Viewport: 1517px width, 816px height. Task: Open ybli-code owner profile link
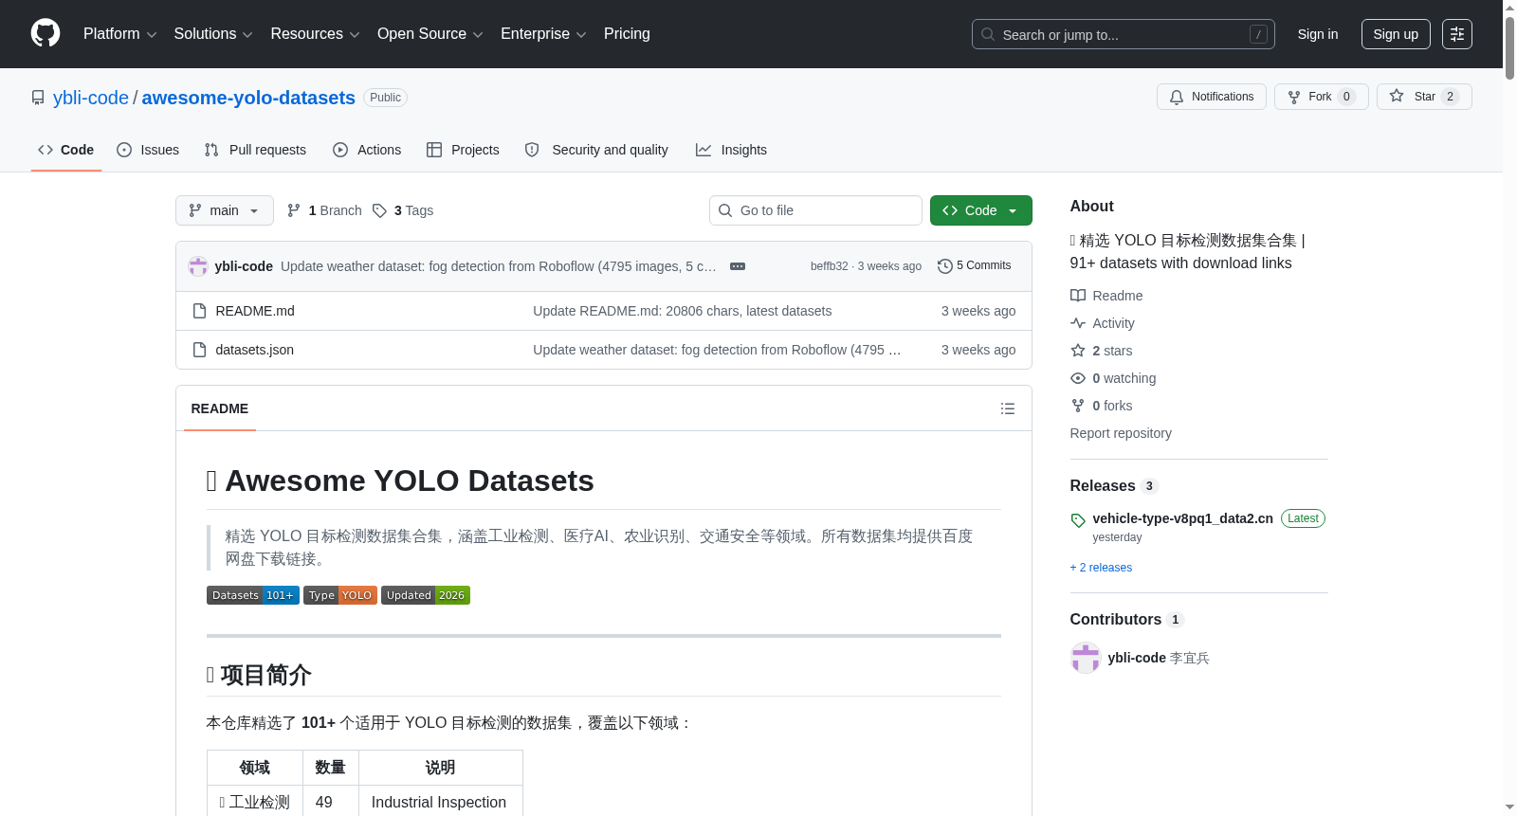(91, 98)
